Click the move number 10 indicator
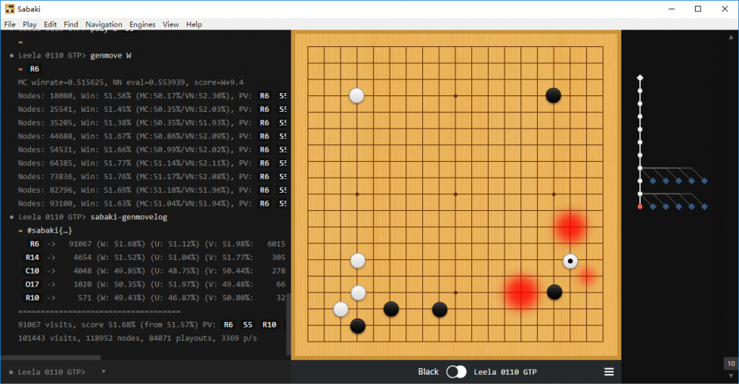The height and width of the screenshot is (384, 739). [730, 363]
